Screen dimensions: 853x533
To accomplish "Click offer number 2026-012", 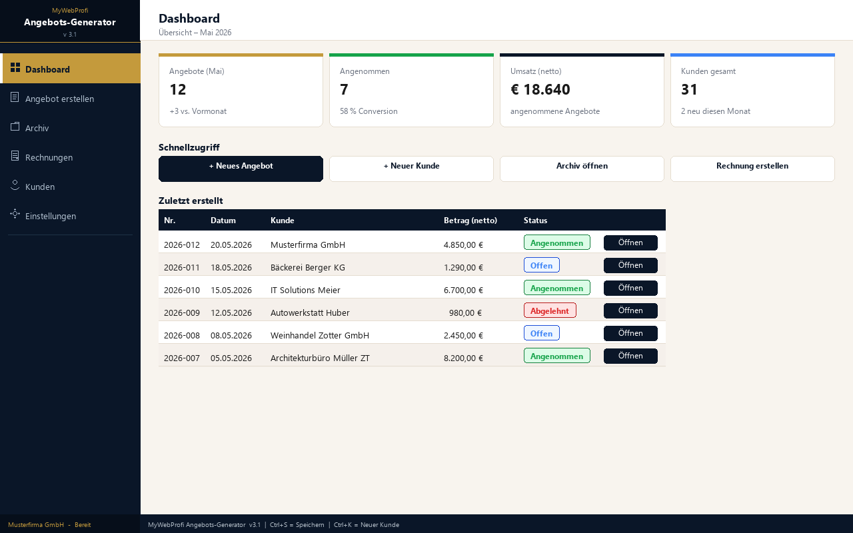I will tap(182, 245).
